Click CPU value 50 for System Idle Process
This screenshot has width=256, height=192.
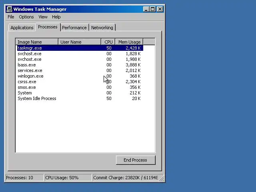[x=109, y=98]
